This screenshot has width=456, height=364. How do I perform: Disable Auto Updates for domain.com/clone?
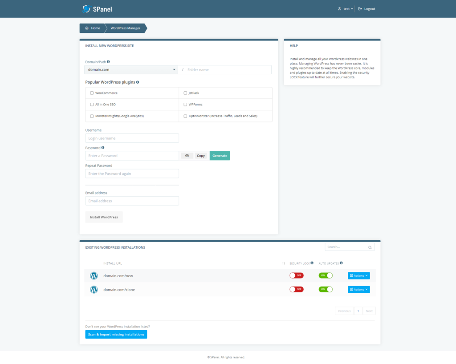click(x=326, y=289)
